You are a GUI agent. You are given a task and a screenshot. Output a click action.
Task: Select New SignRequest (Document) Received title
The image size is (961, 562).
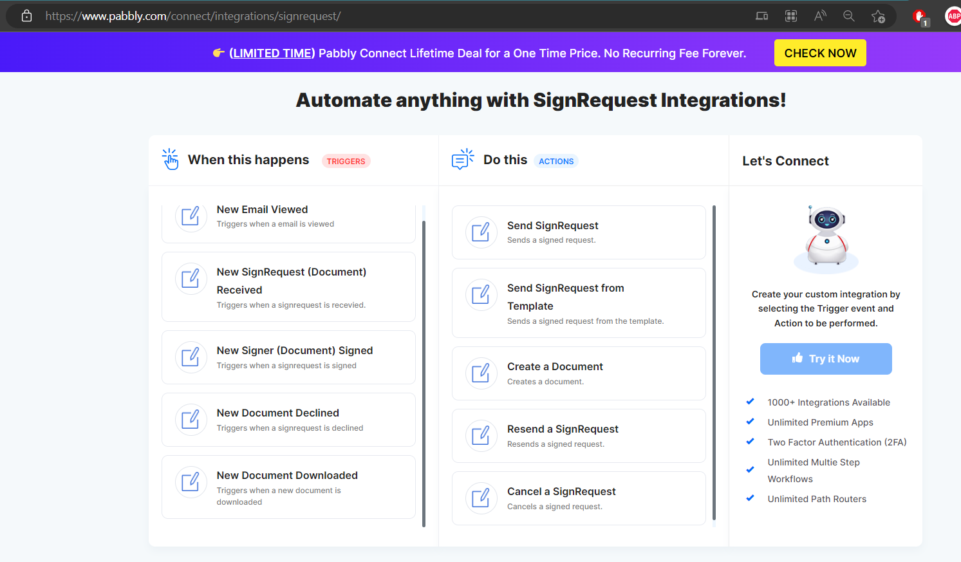[x=292, y=281]
